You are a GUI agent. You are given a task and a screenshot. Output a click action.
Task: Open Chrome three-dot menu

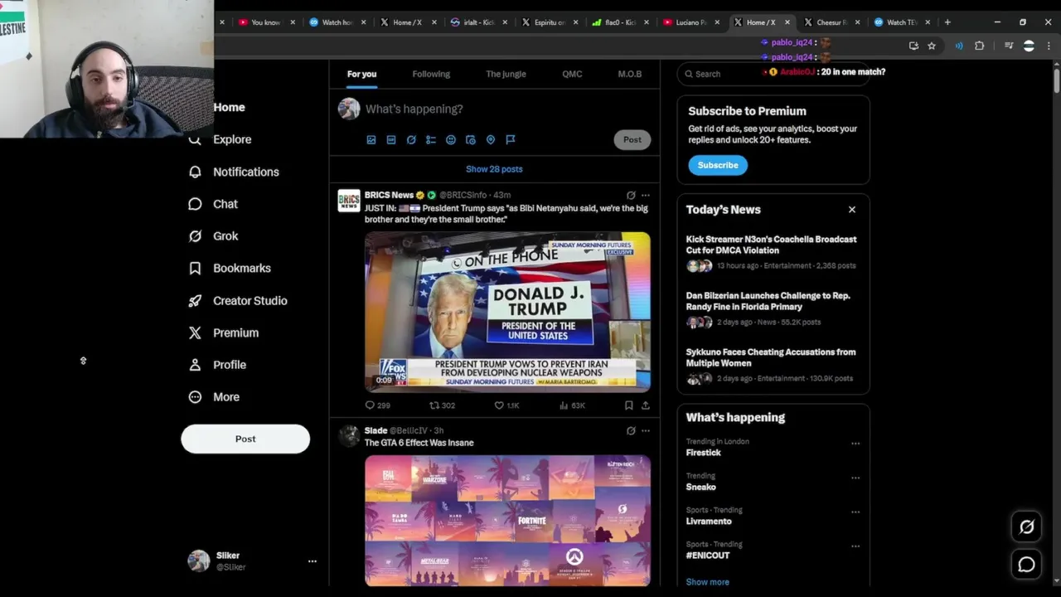pyautogui.click(x=1048, y=46)
